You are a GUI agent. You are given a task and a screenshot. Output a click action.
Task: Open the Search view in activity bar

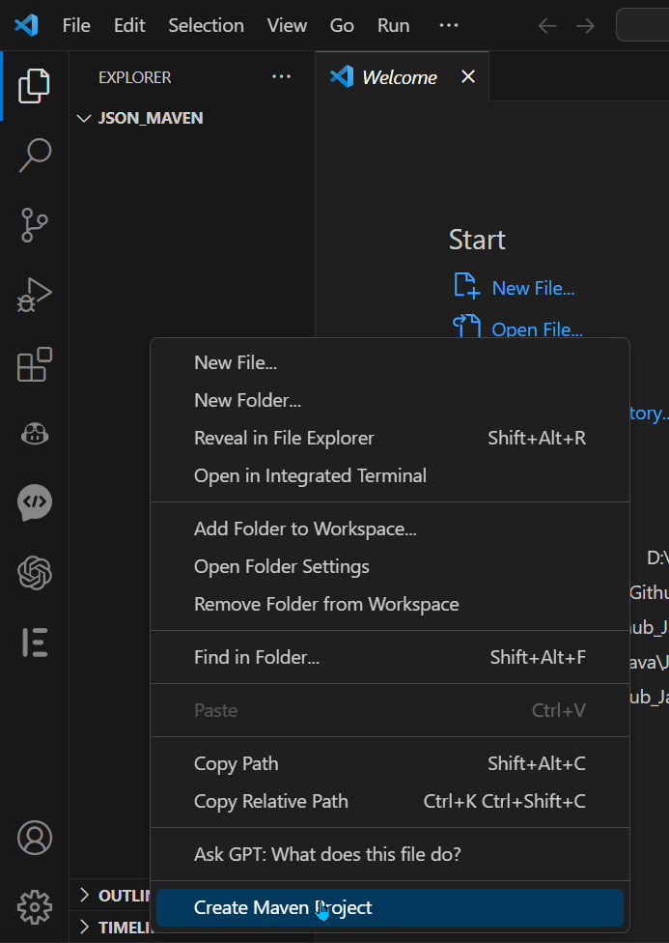tap(35, 155)
